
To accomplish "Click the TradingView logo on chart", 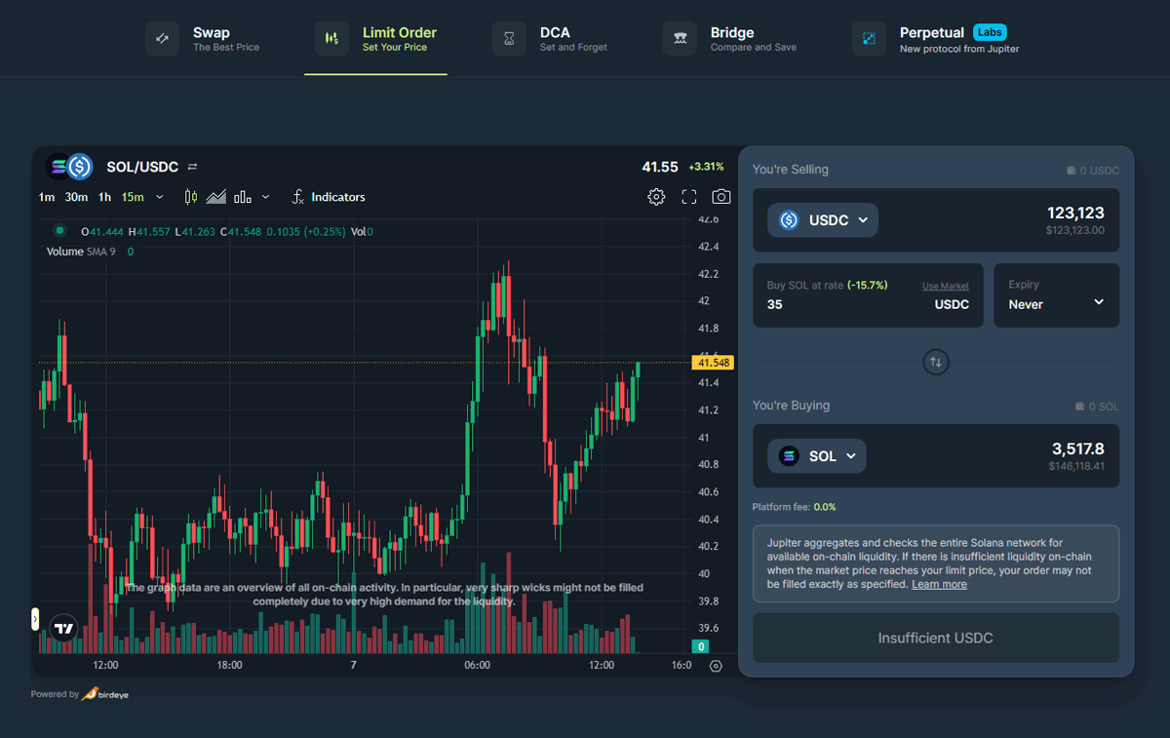I will [64, 629].
